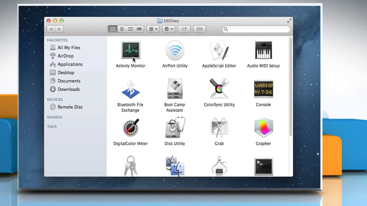Click the Activity Monitor label
Viewport: 367px width, 206px height.
pyautogui.click(x=131, y=66)
